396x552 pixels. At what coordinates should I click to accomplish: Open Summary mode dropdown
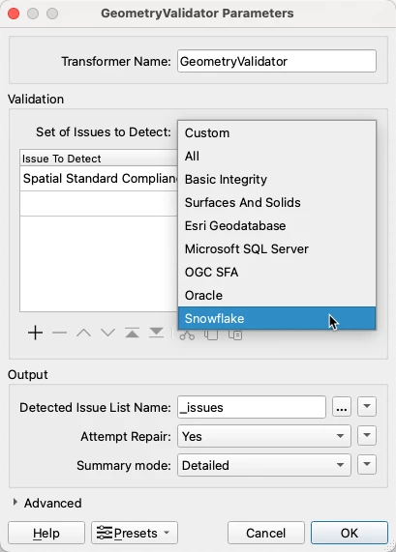tap(264, 465)
